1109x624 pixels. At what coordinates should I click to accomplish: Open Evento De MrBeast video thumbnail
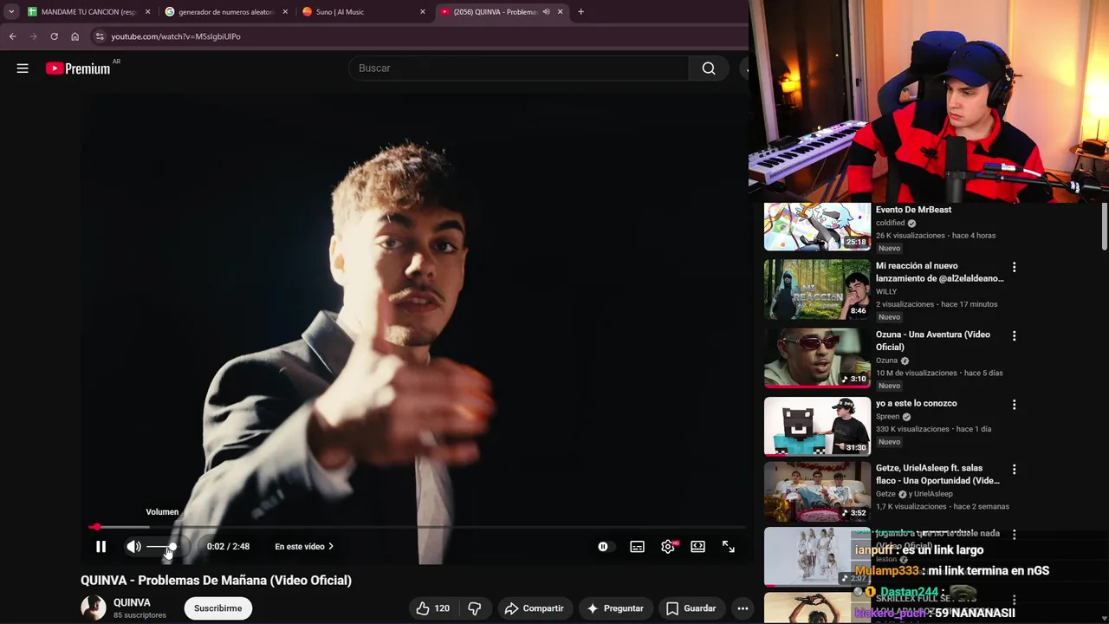click(817, 226)
